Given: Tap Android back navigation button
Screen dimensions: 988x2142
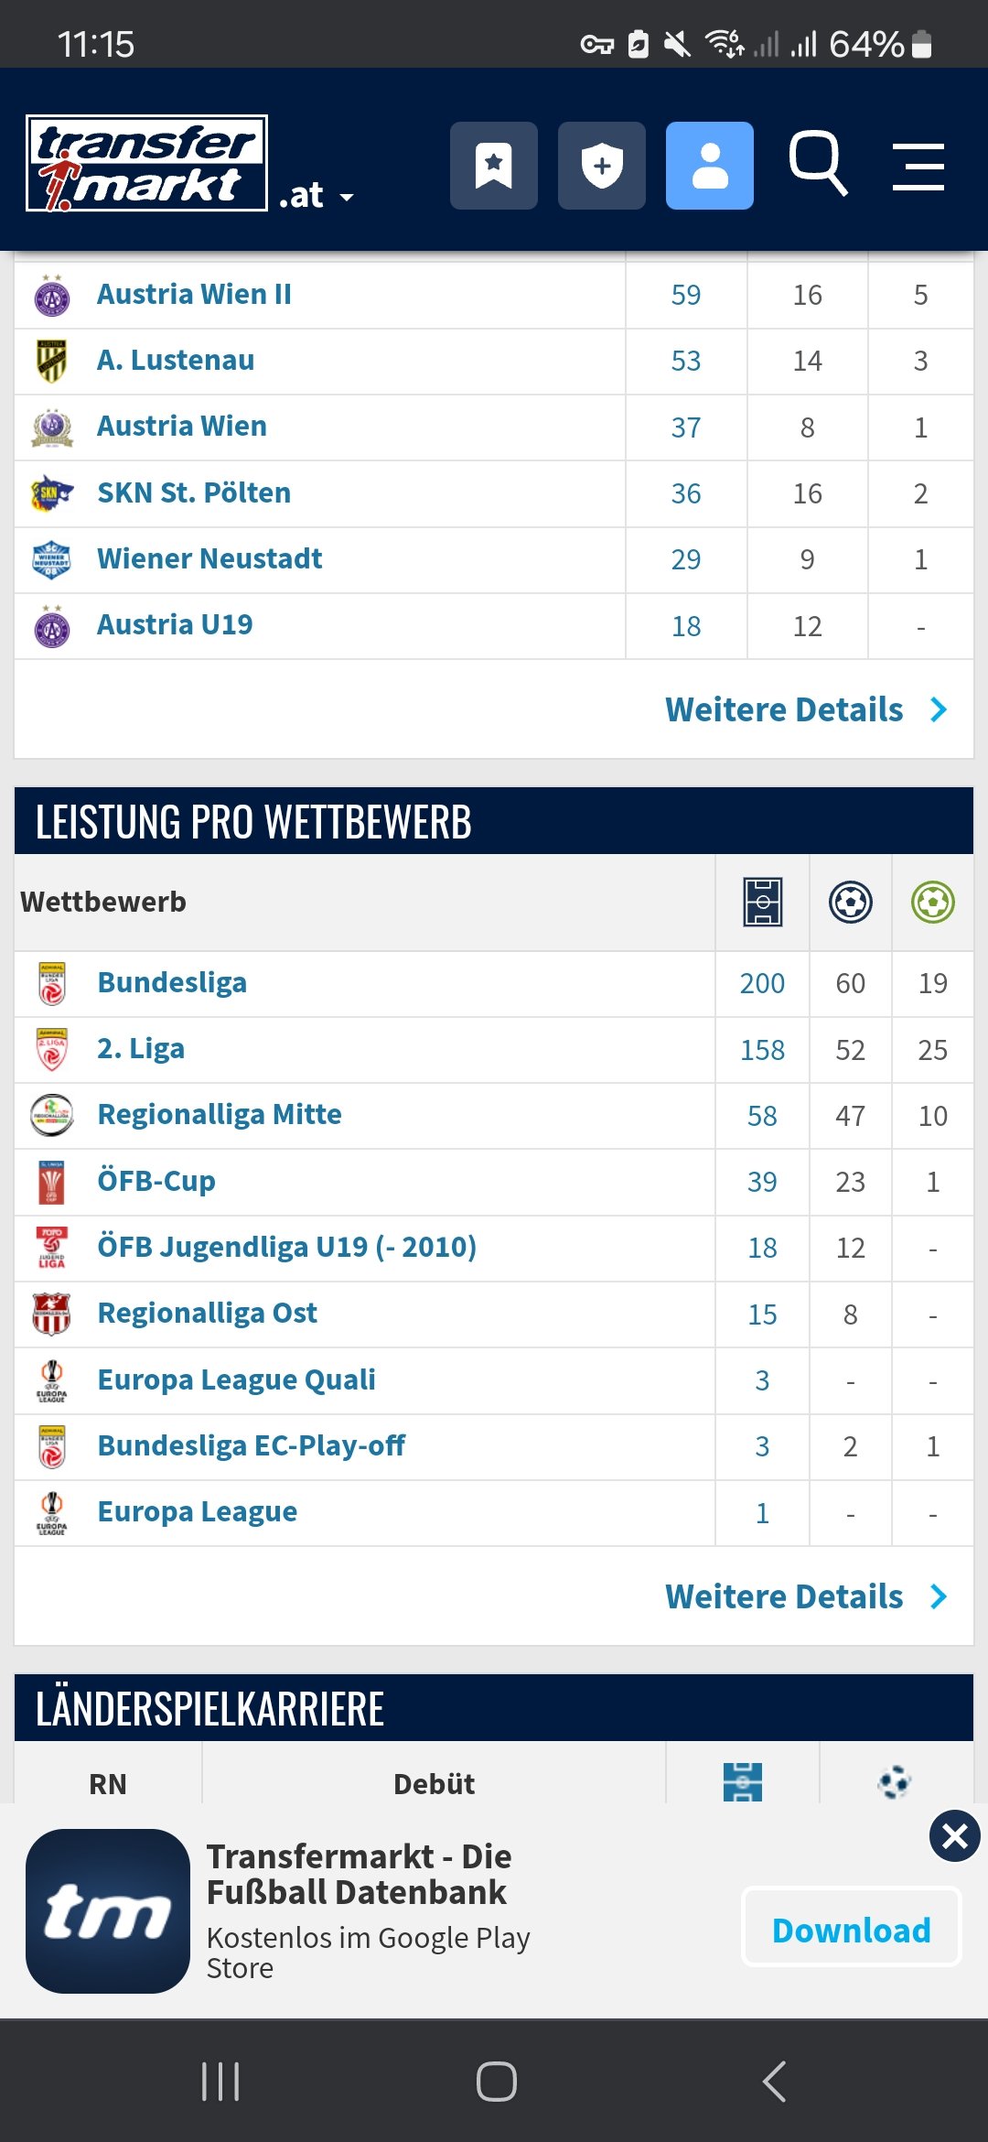Looking at the screenshot, I should [x=774, y=2082].
